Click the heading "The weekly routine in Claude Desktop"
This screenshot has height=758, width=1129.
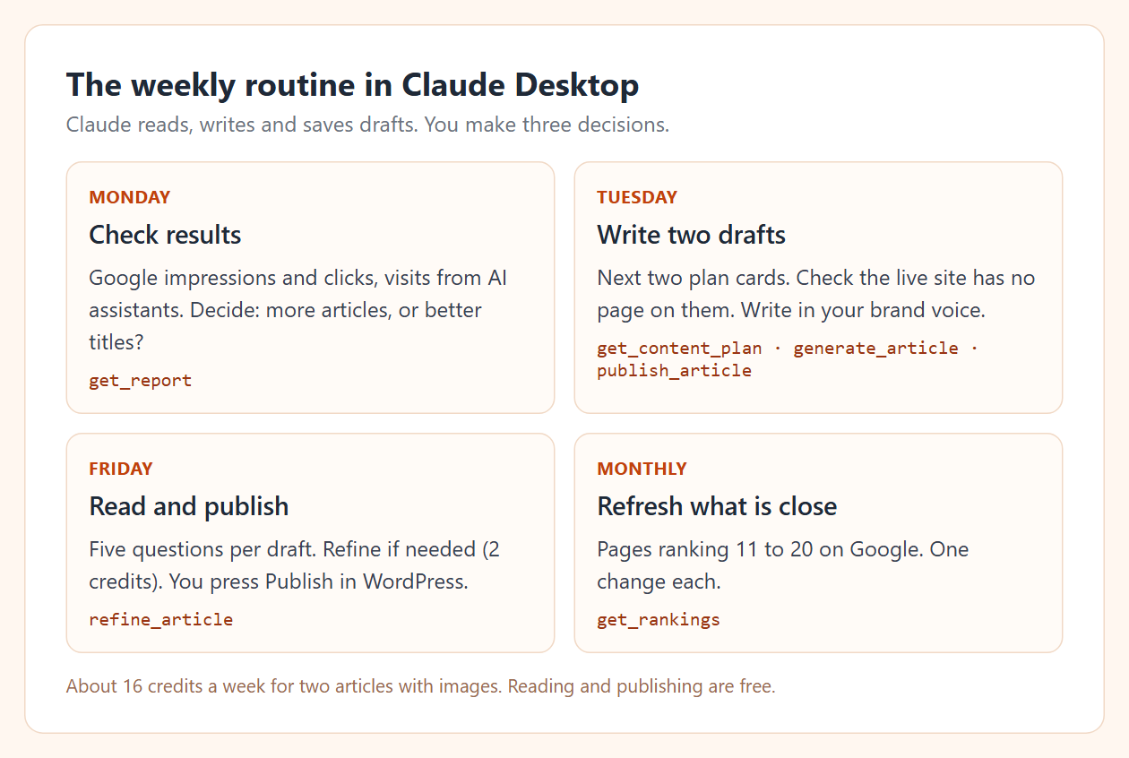352,85
